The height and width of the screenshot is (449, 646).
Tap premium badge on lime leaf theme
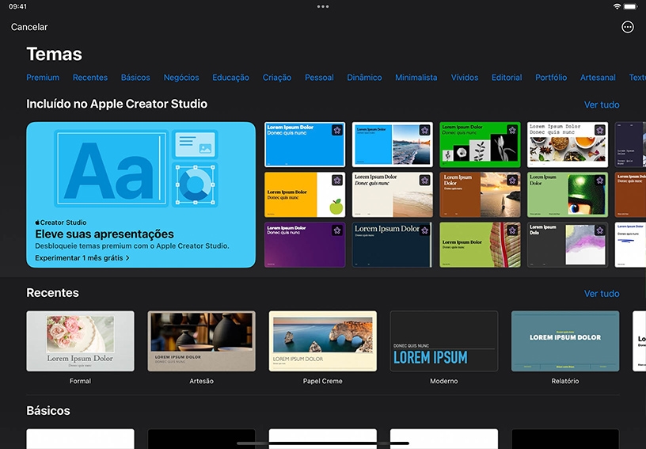512,230
